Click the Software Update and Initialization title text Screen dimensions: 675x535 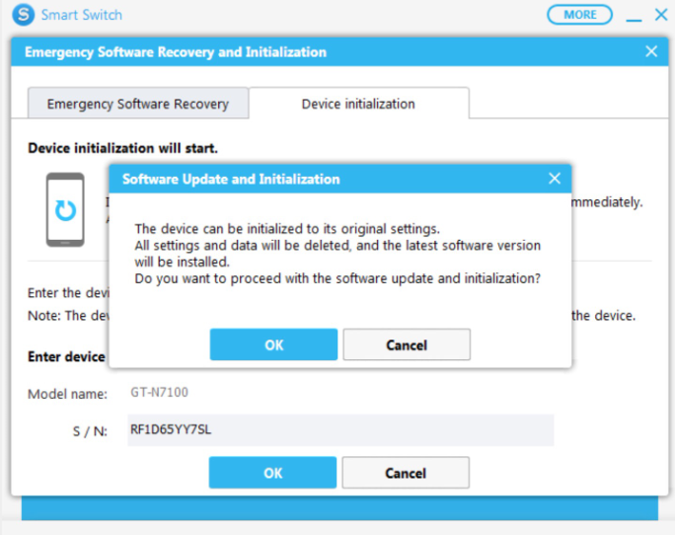pos(231,180)
